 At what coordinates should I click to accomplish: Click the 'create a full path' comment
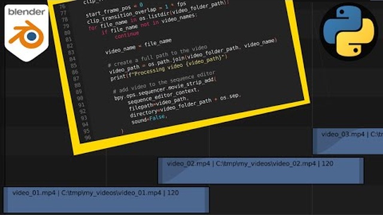(158, 56)
